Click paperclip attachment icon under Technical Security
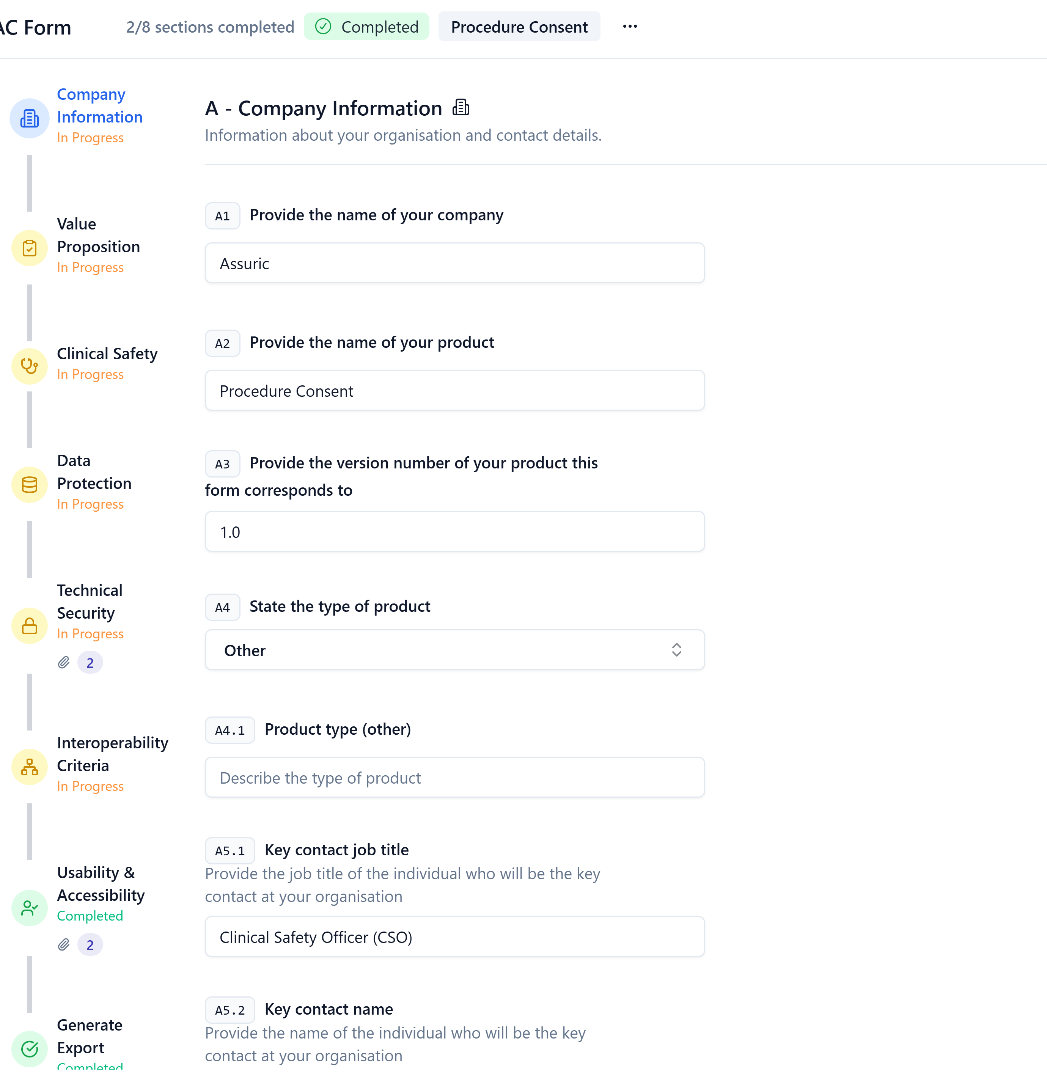The height and width of the screenshot is (1081, 1047). tap(64, 662)
